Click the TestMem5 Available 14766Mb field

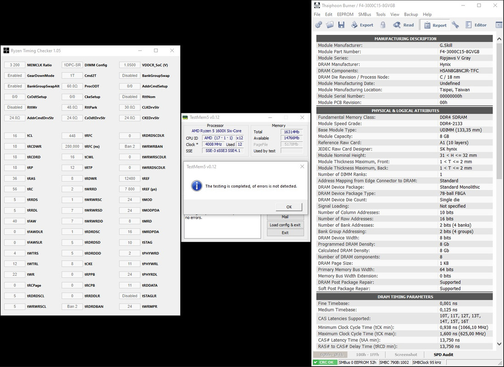click(291, 138)
